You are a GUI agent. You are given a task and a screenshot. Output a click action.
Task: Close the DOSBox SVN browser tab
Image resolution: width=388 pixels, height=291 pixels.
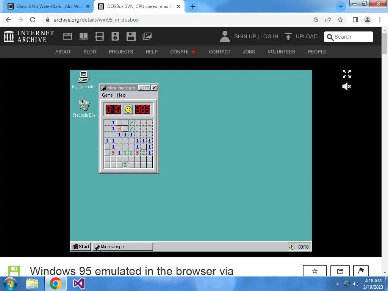tap(178, 6)
